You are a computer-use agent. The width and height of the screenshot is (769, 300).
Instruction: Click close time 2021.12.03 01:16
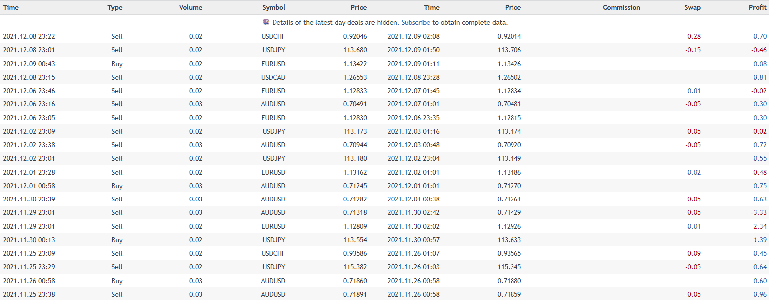click(413, 131)
